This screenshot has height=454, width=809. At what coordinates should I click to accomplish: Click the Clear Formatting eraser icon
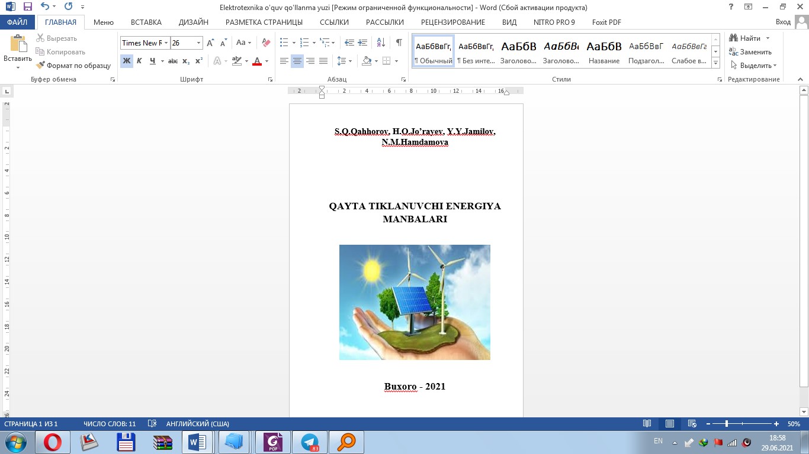coord(266,43)
